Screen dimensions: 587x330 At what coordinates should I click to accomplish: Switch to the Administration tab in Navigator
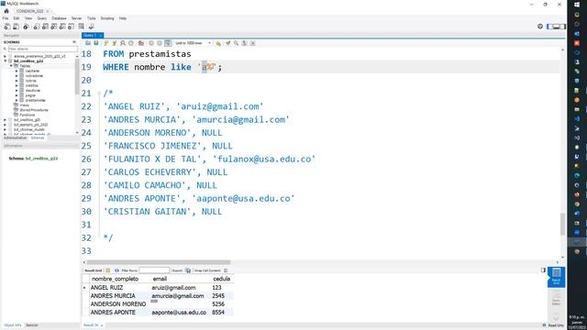pyautogui.click(x=15, y=138)
